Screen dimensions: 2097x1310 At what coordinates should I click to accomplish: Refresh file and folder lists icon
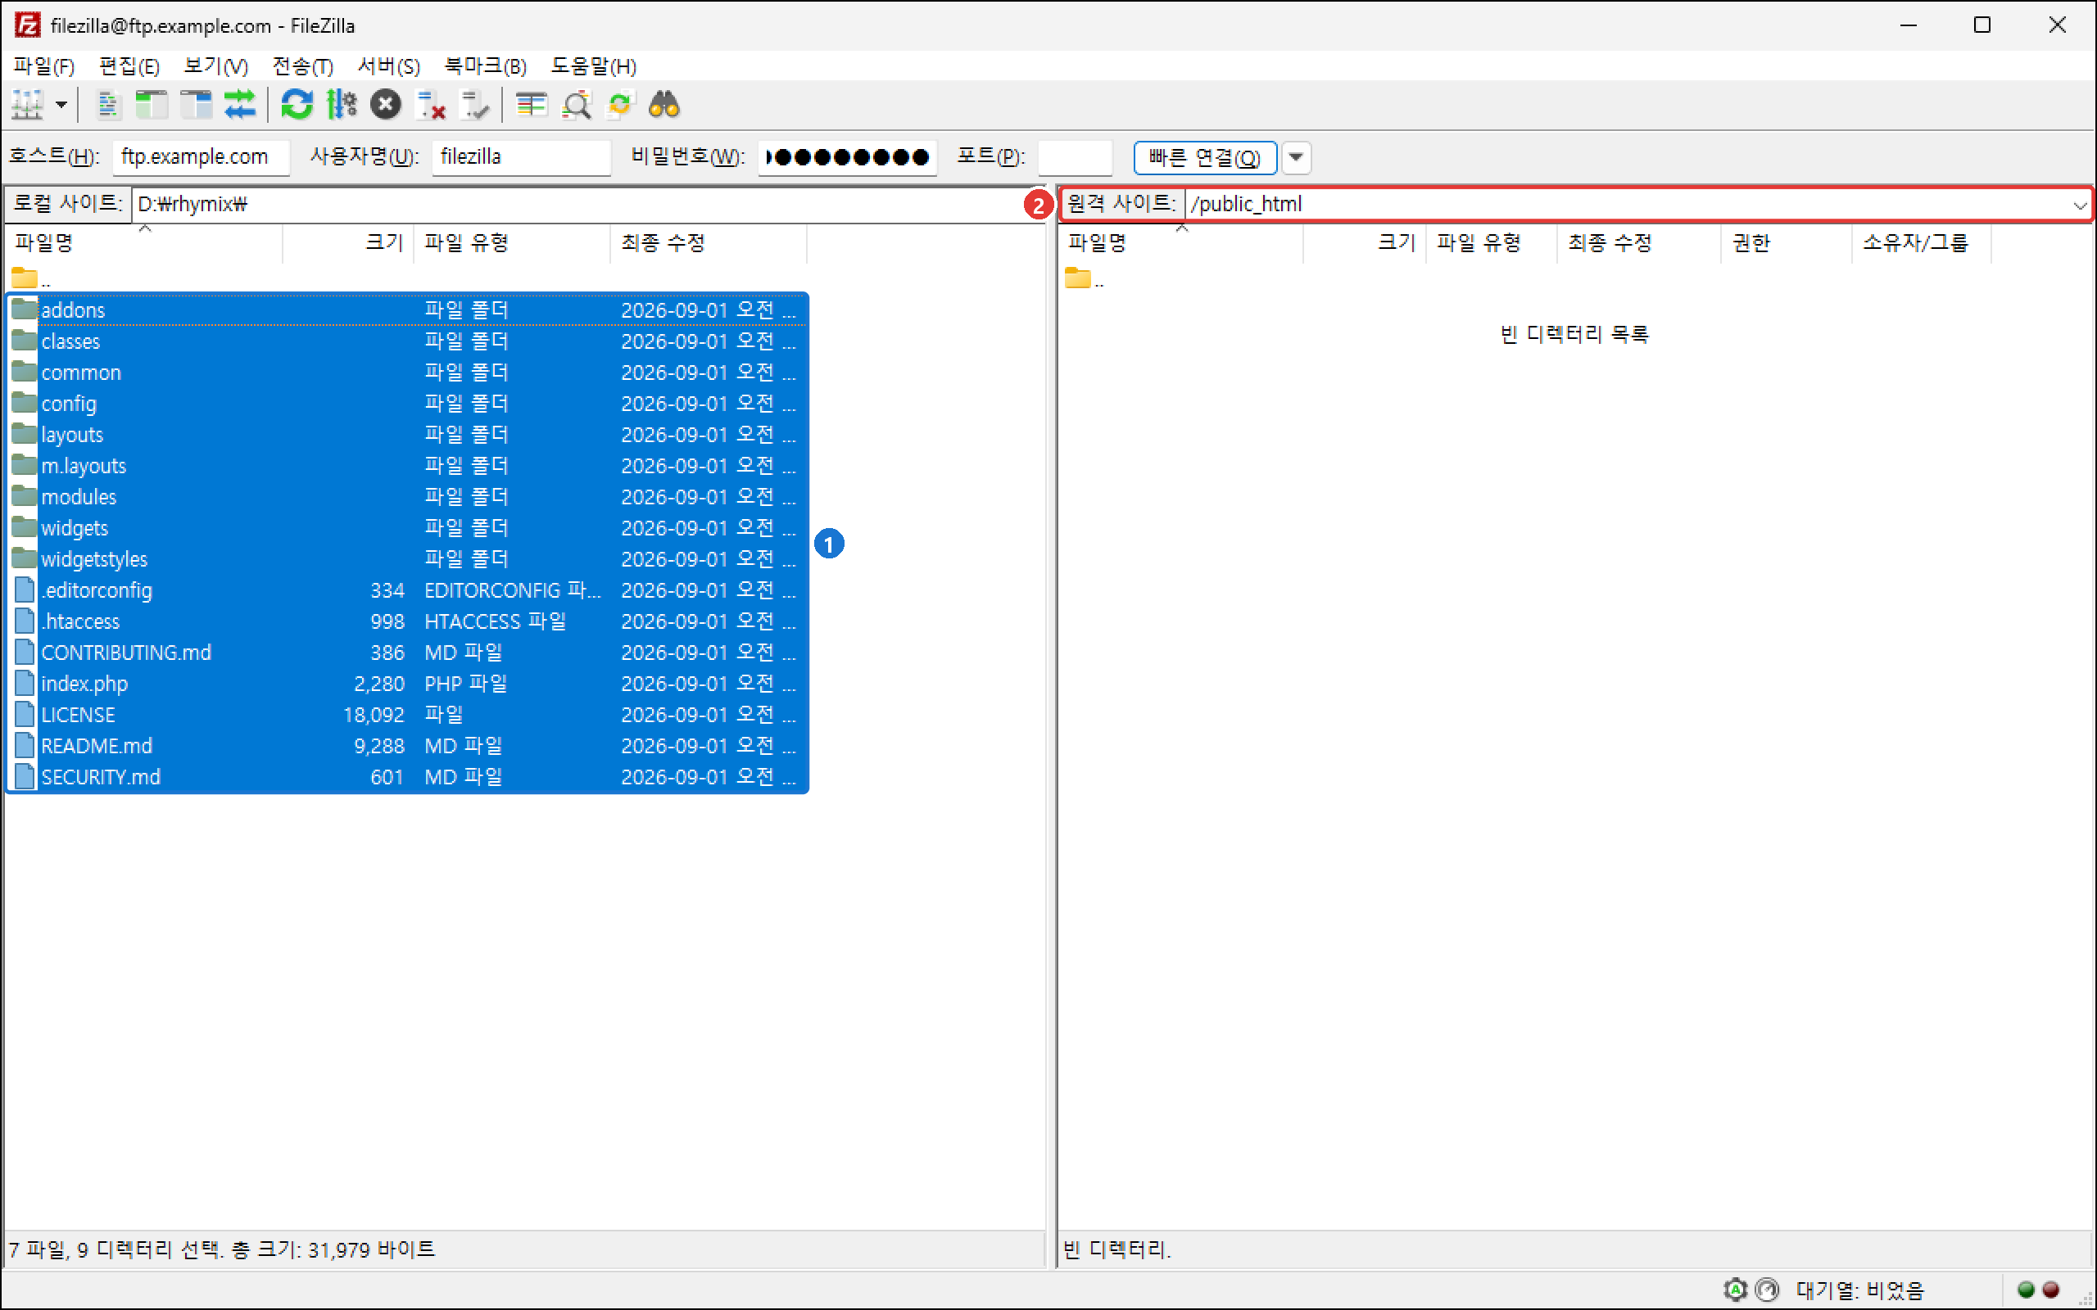(297, 105)
